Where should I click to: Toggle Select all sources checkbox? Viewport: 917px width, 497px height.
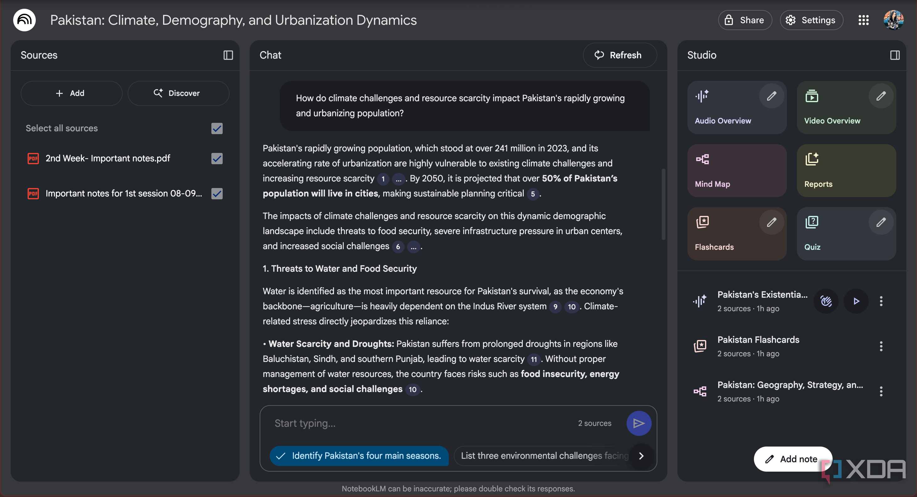pyautogui.click(x=217, y=128)
